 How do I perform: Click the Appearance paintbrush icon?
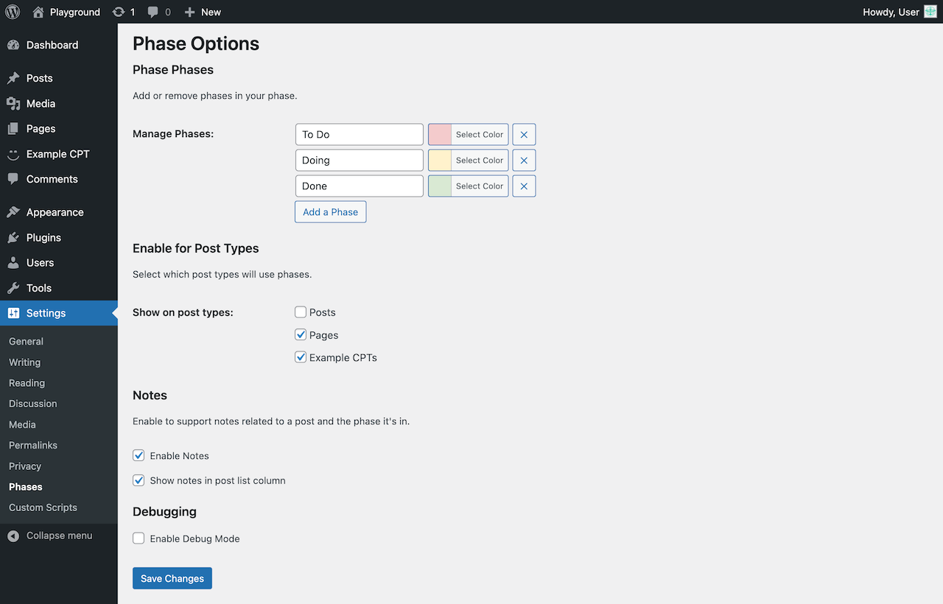13,212
